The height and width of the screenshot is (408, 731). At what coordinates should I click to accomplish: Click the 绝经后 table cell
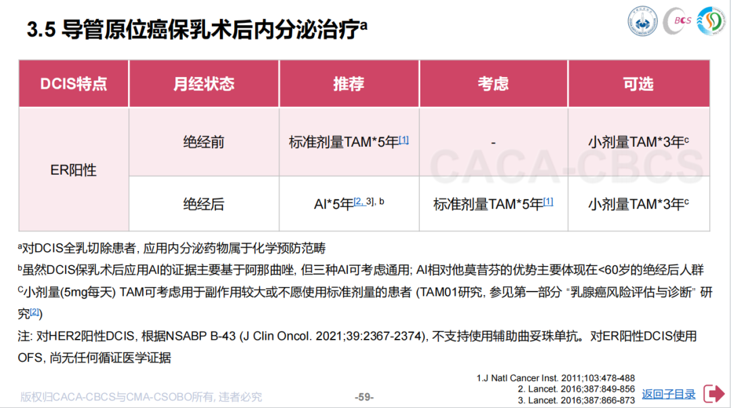[x=204, y=204]
